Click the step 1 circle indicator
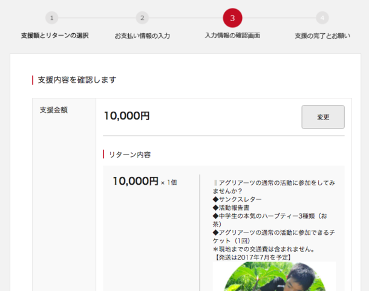The width and height of the screenshot is (369, 291). click(52, 18)
